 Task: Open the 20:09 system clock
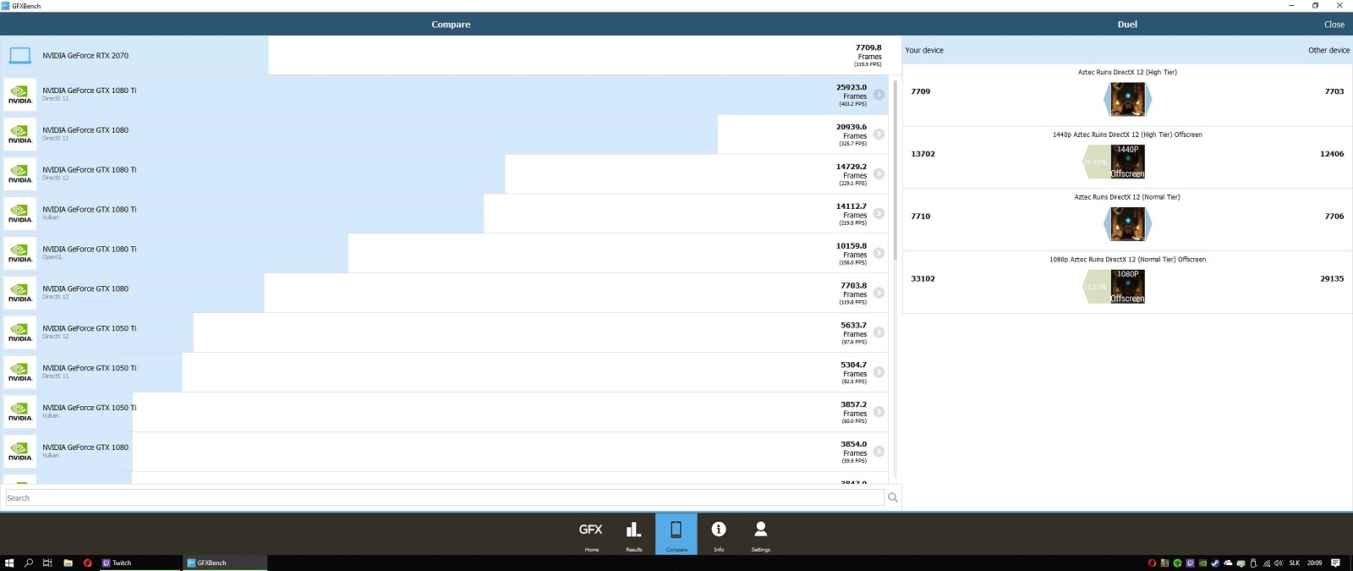pyautogui.click(x=1314, y=563)
